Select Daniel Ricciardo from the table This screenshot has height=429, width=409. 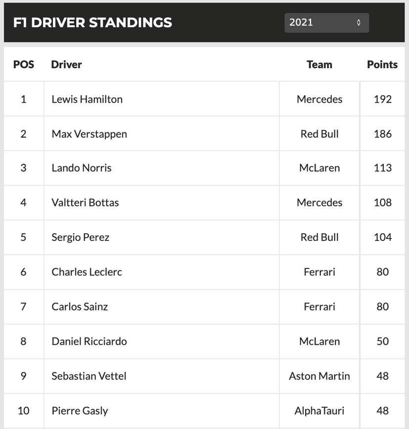89,341
